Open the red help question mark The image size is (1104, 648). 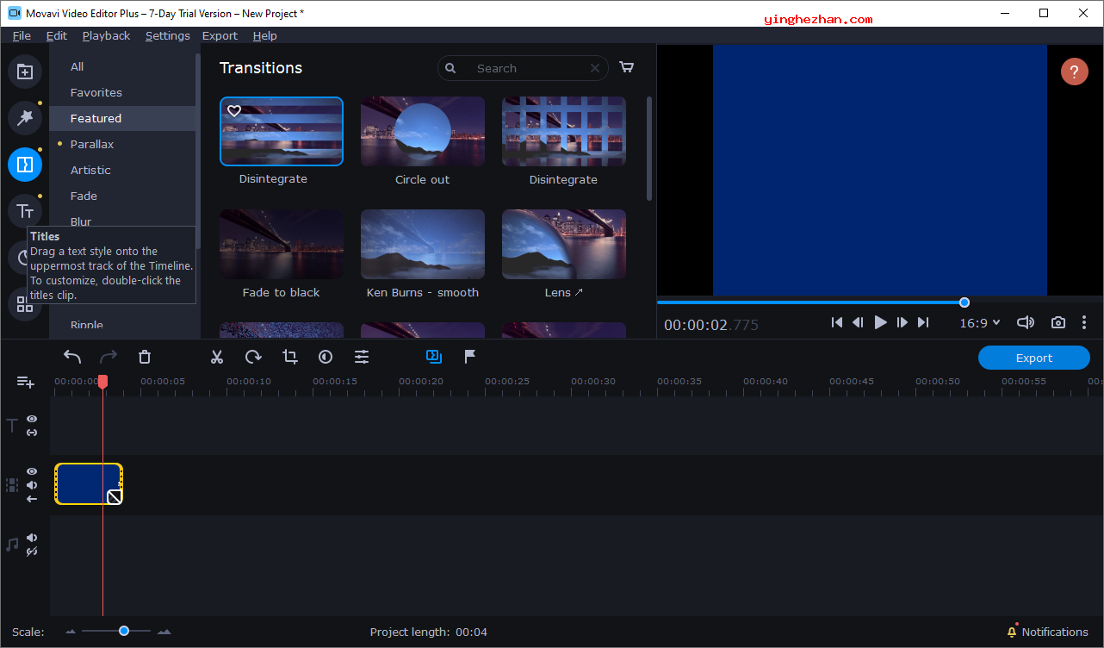[1074, 72]
